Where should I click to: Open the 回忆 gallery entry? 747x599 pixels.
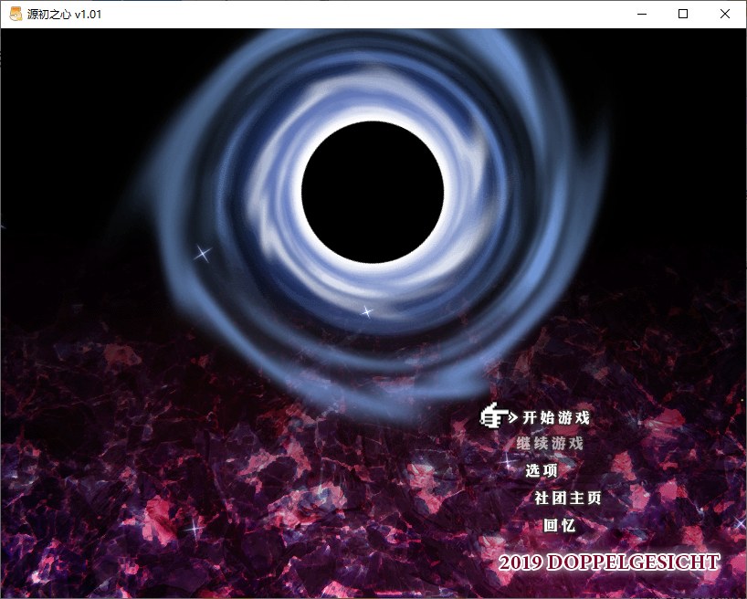pyautogui.click(x=559, y=526)
